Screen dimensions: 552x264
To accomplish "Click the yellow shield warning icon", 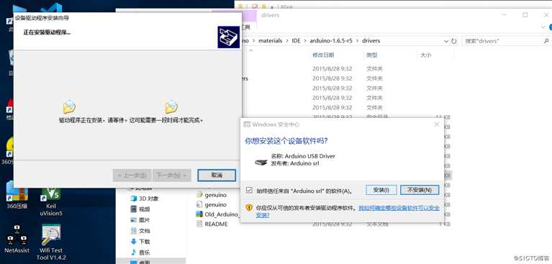I will [x=249, y=208].
